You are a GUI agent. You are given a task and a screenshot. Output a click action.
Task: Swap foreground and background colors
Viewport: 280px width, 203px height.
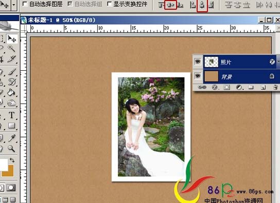(x=12, y=160)
